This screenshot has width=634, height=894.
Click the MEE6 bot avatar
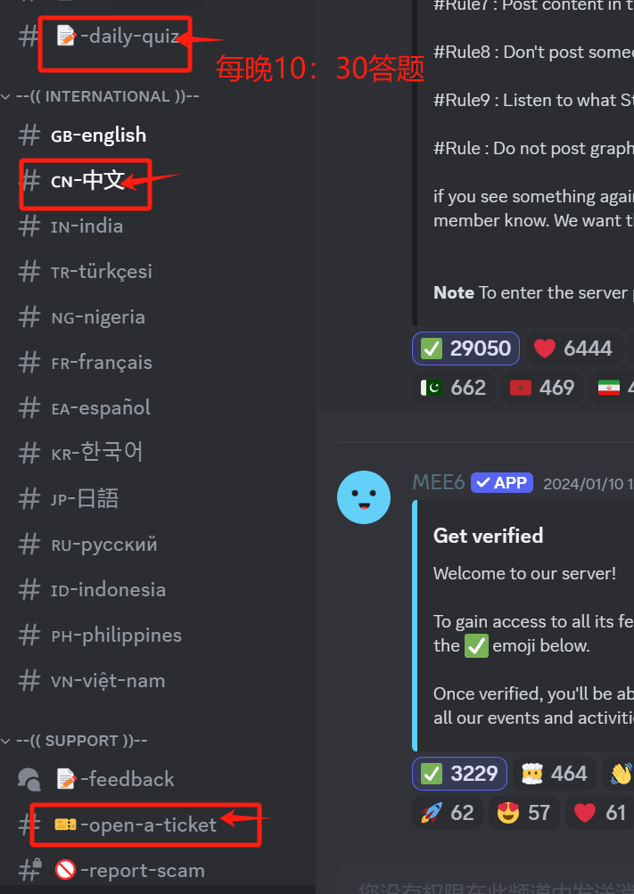click(x=363, y=497)
